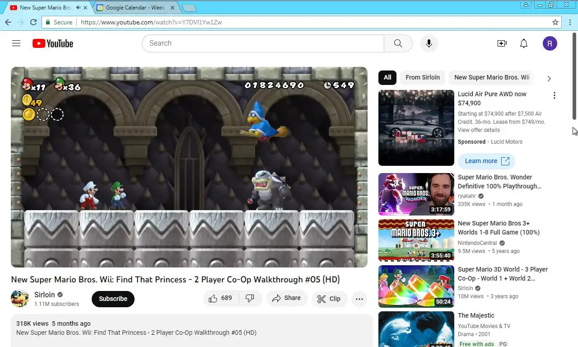Open Sirloin channel name link
578x347 pixels.
[x=45, y=295]
